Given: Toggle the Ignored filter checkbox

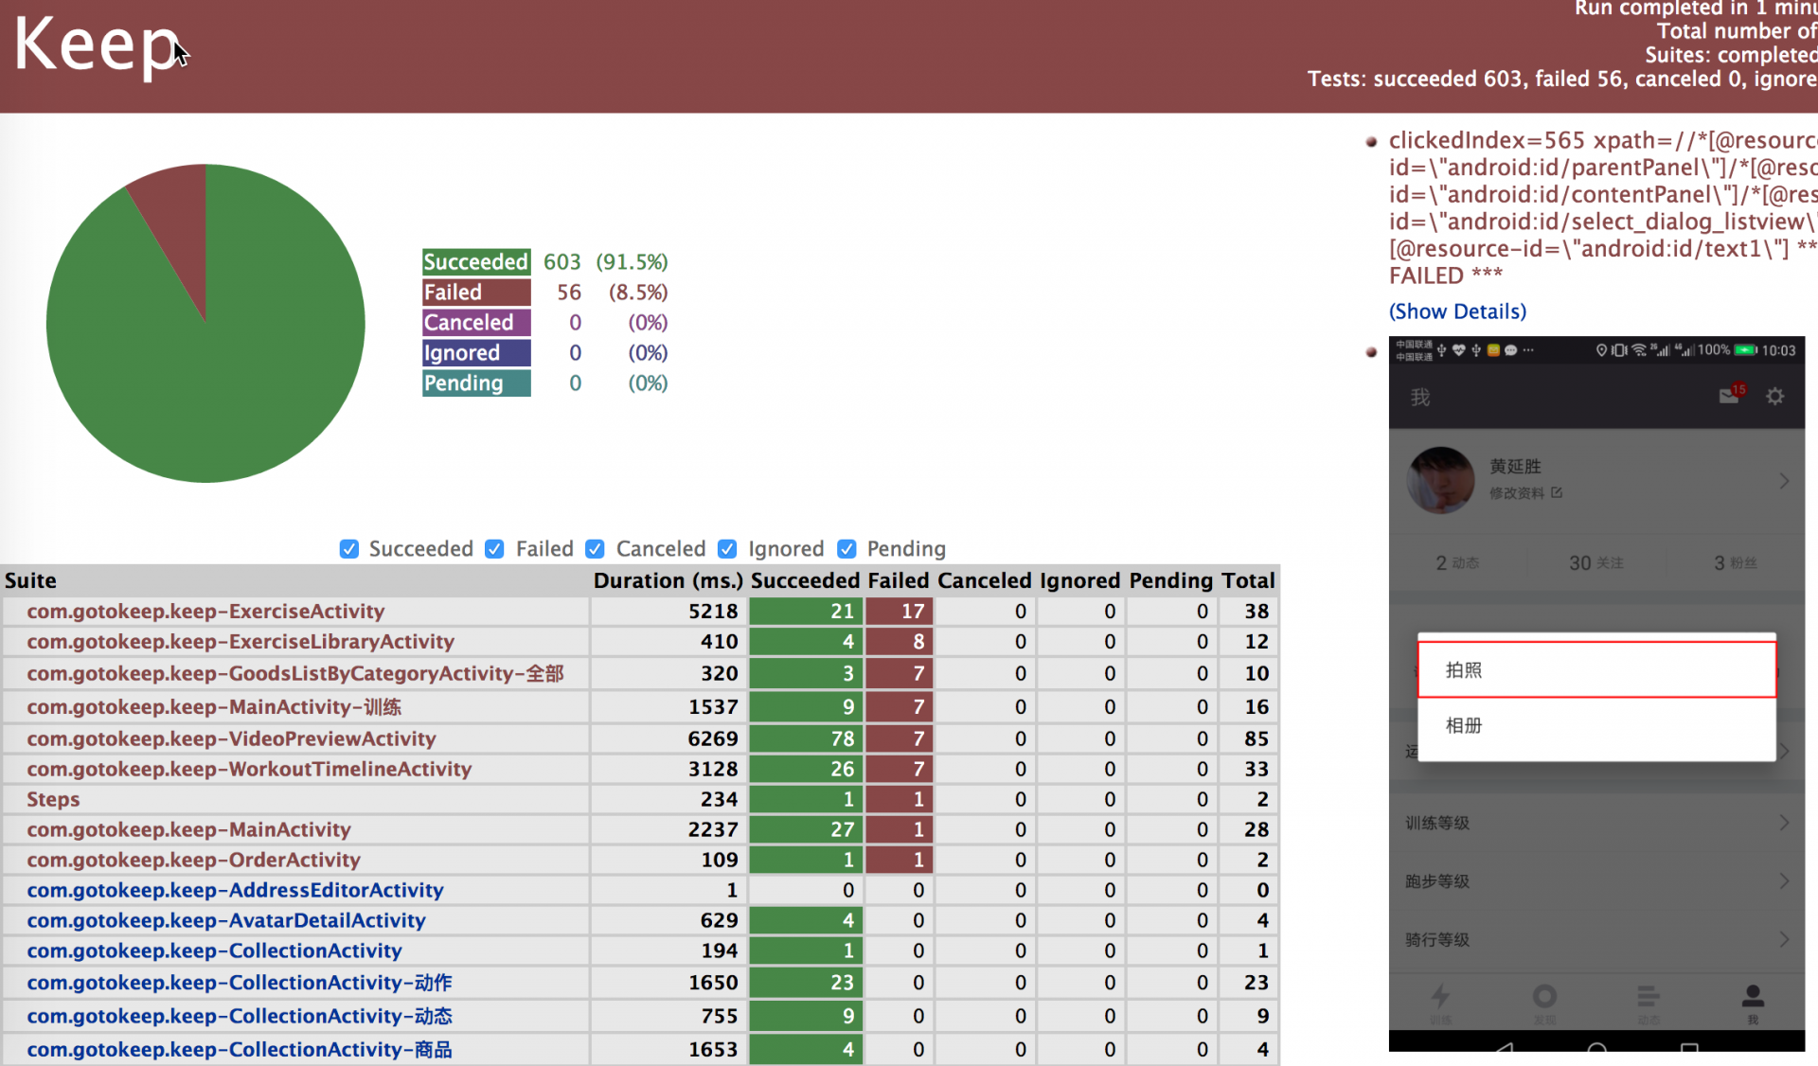Looking at the screenshot, I should tap(727, 549).
